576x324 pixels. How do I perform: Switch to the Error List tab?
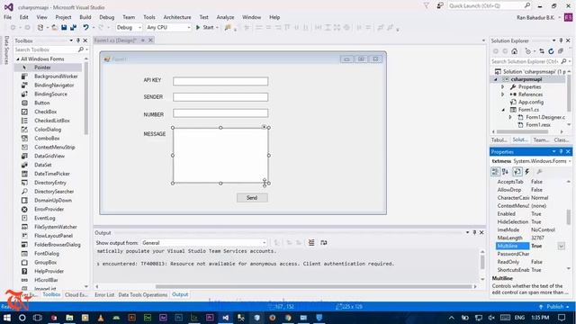[x=104, y=294]
